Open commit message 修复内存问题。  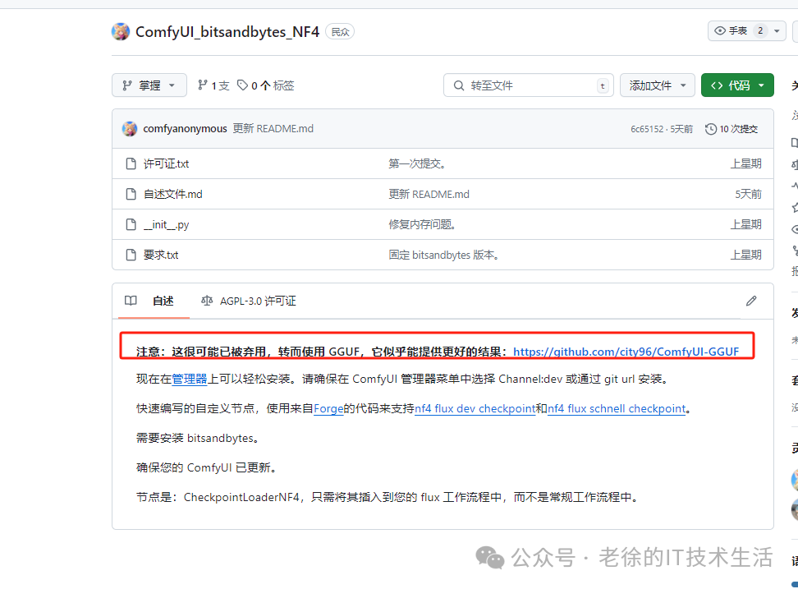tap(422, 224)
